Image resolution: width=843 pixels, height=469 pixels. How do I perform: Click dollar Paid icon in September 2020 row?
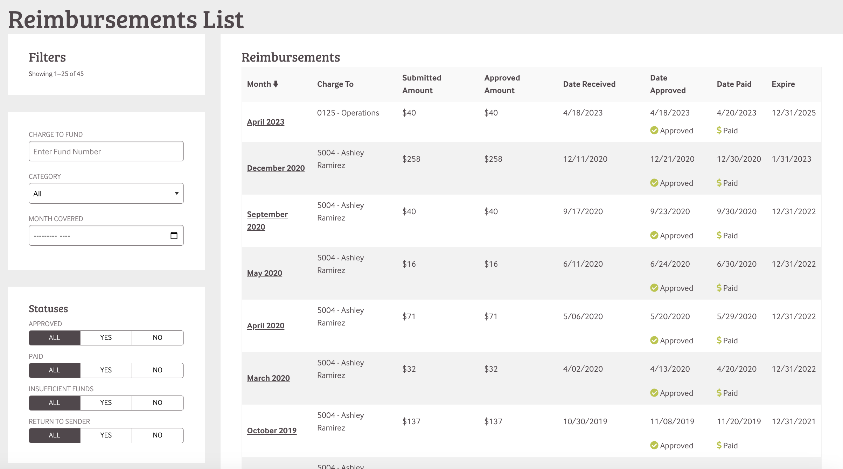[719, 236]
